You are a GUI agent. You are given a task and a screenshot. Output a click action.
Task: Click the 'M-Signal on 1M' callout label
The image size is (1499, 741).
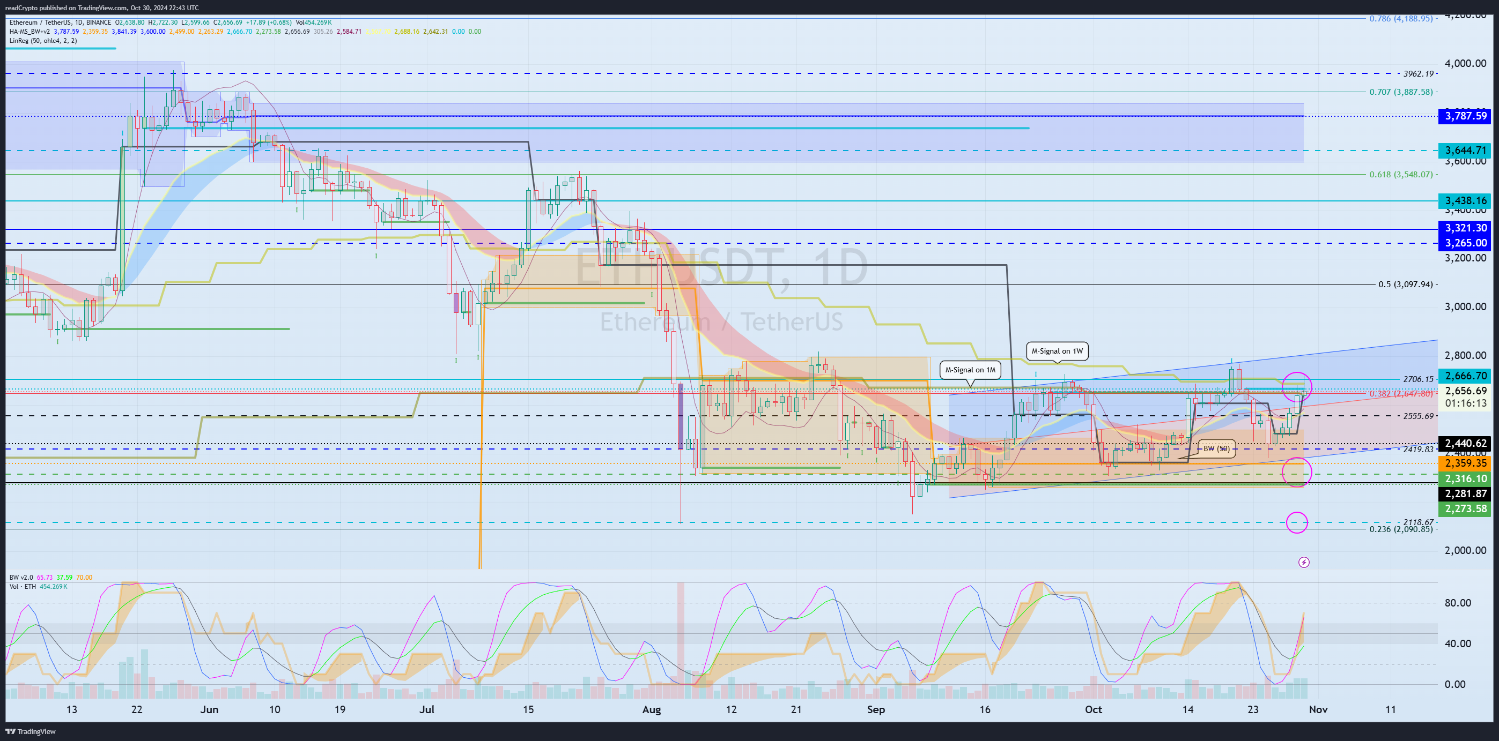click(970, 370)
